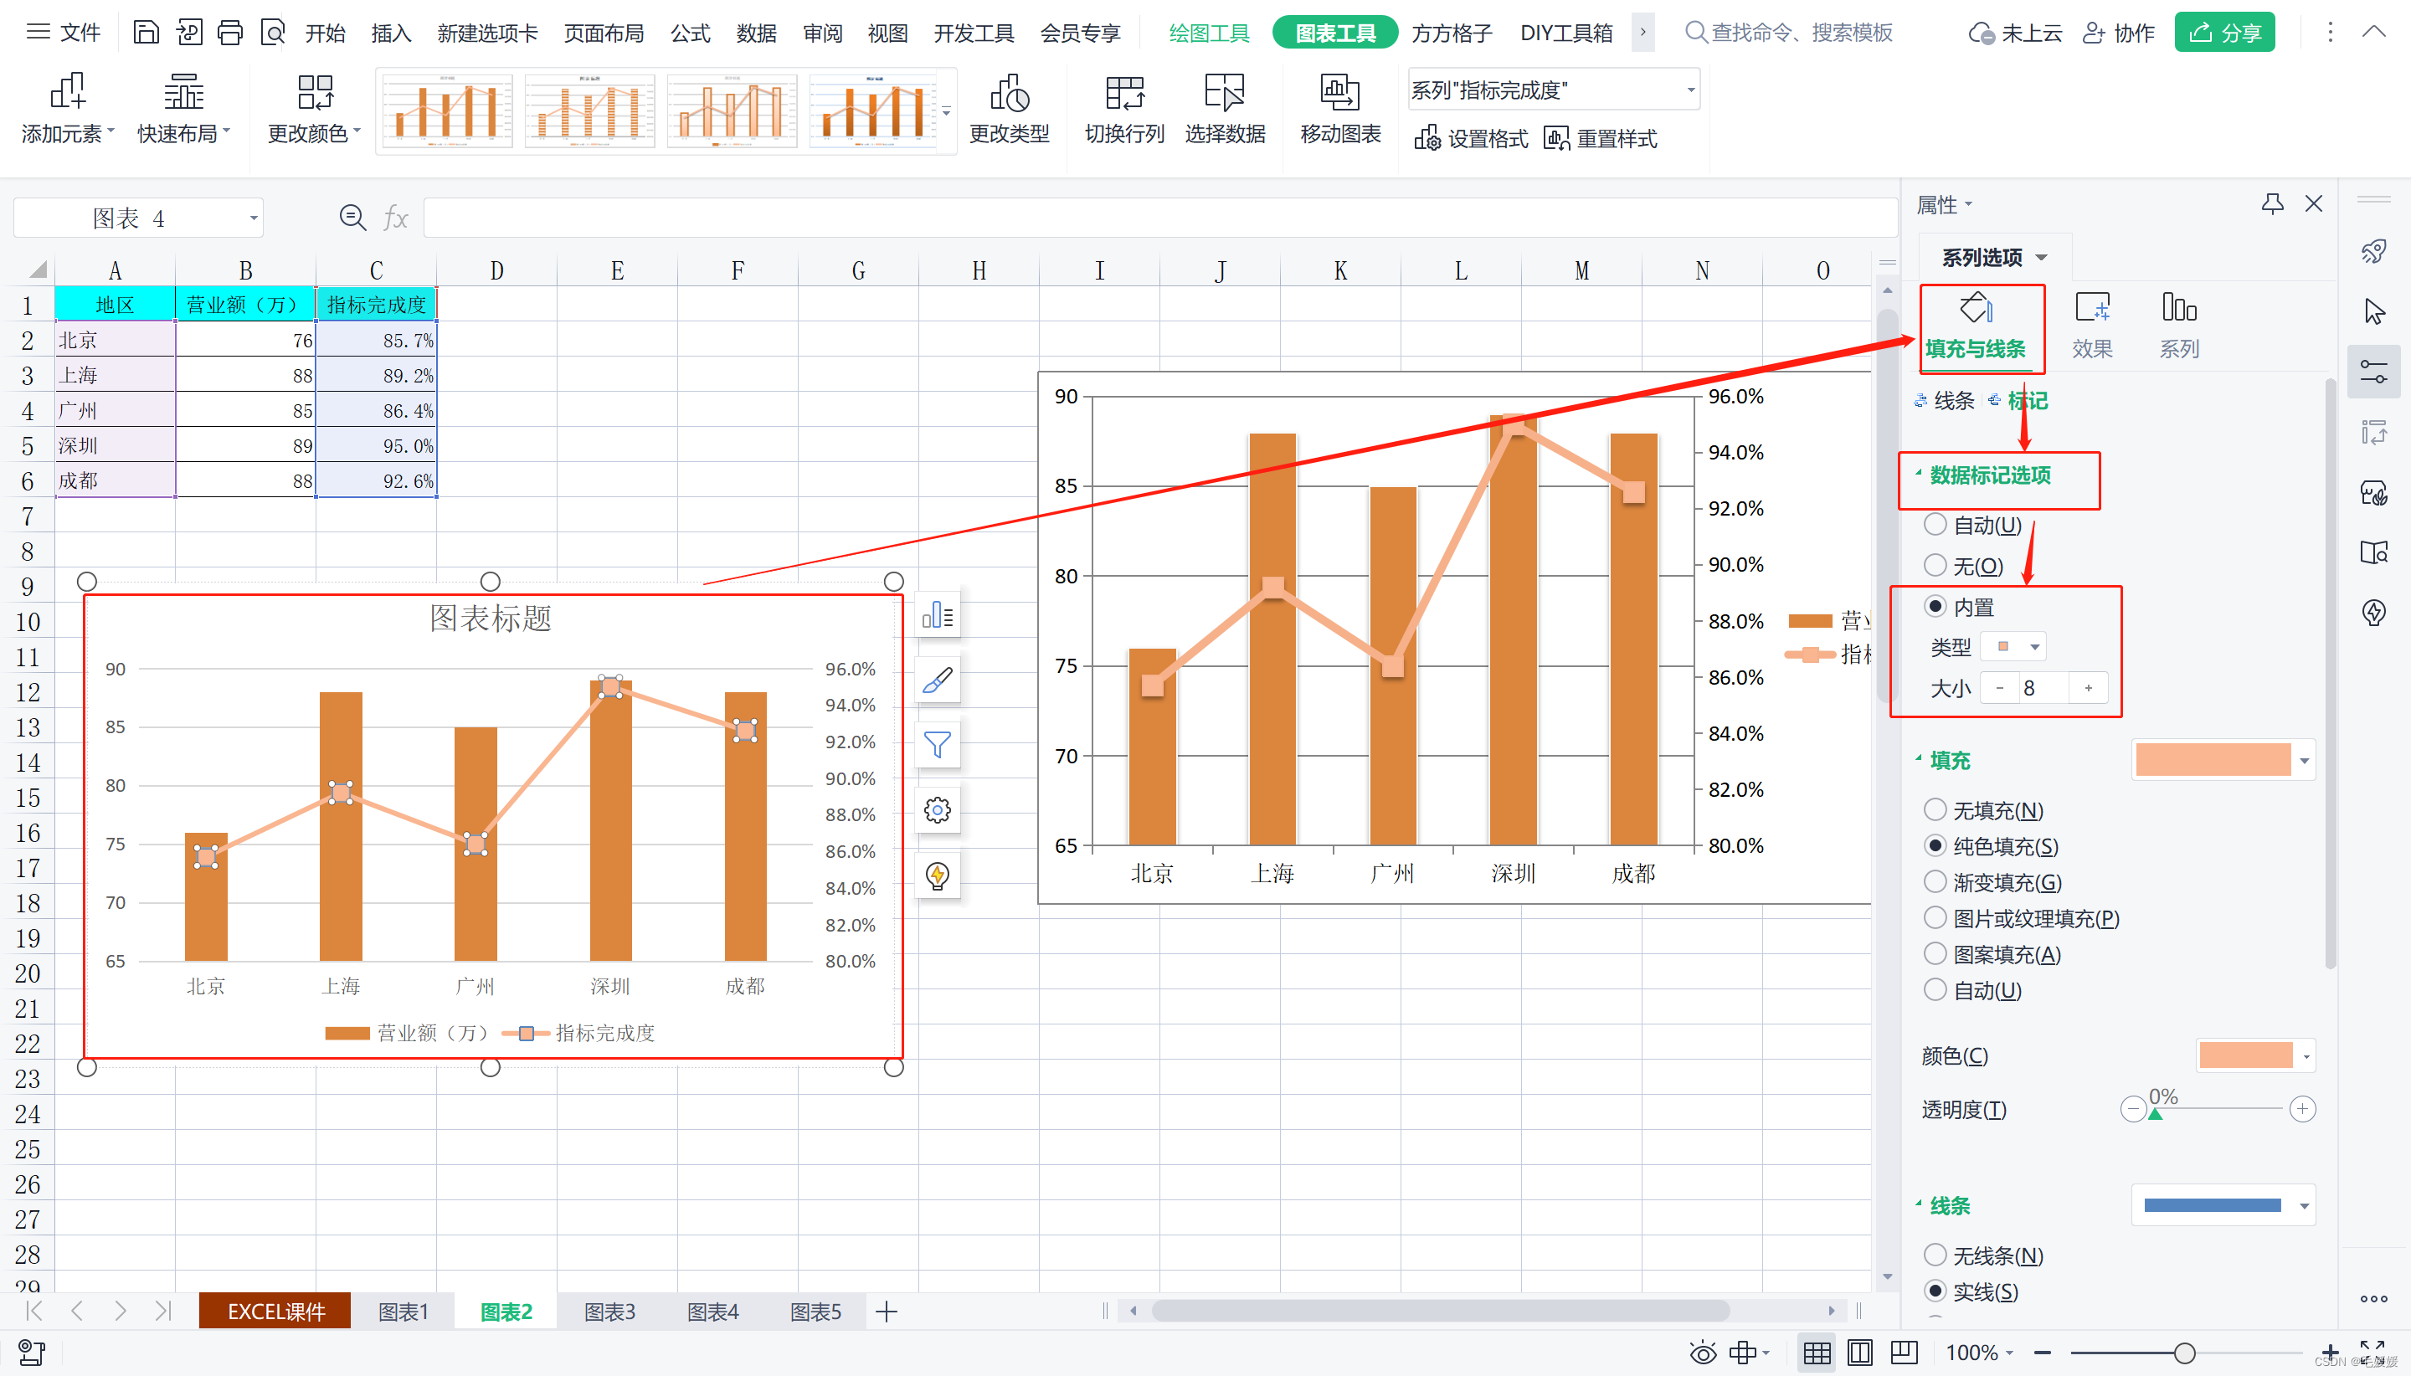Click the chart elements floating button

tap(938, 615)
